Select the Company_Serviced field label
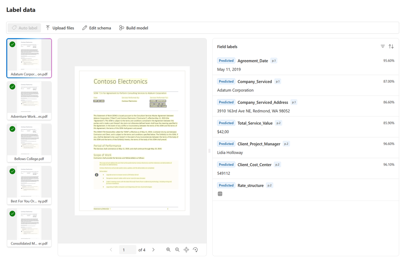 click(255, 82)
